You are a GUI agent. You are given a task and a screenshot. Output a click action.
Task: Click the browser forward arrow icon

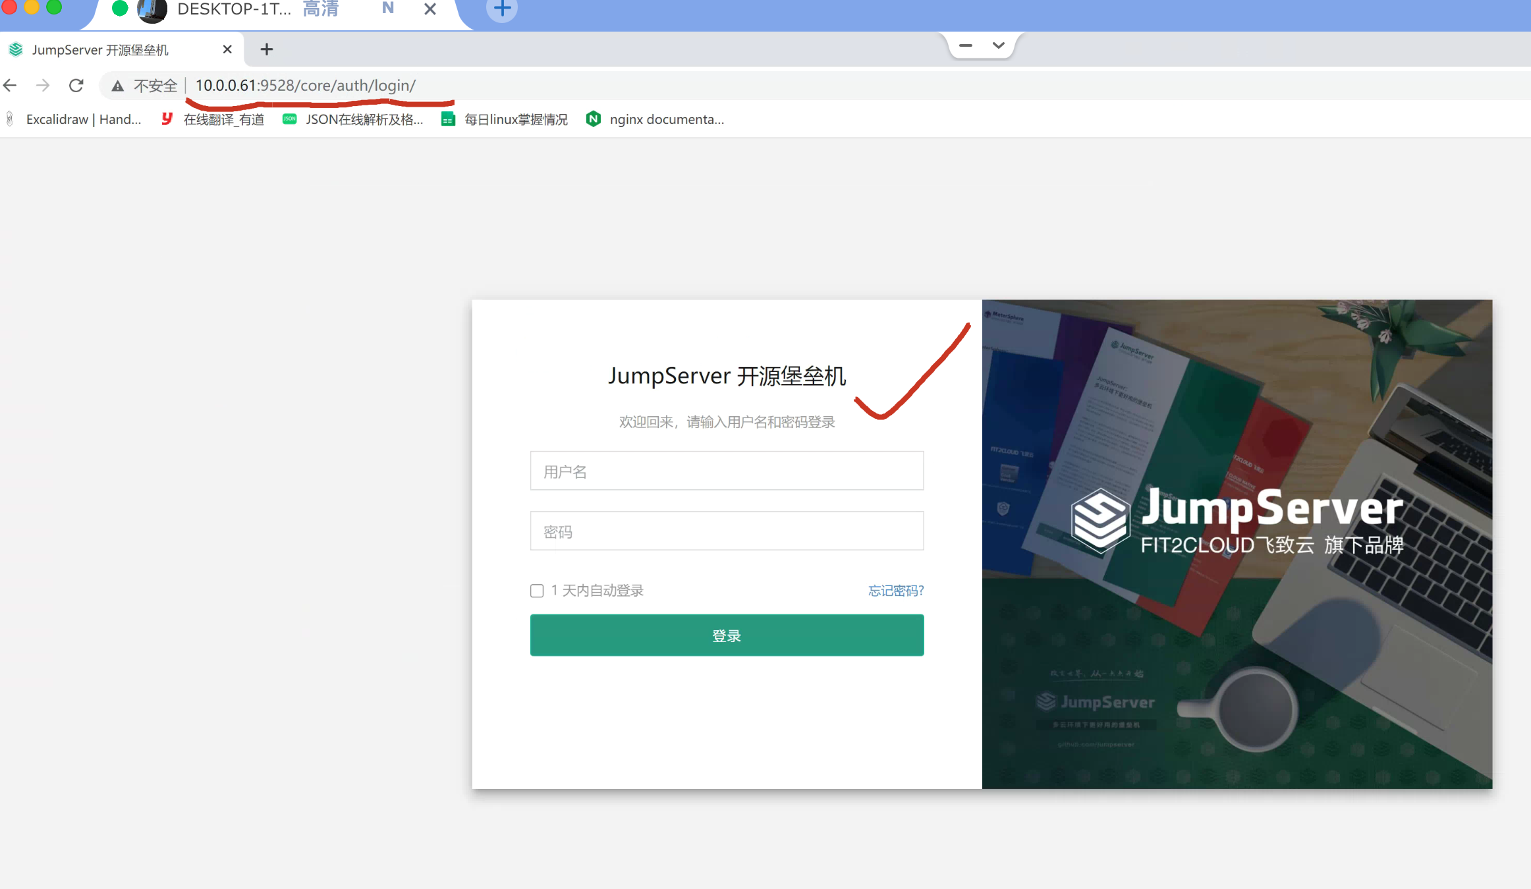[x=43, y=86]
